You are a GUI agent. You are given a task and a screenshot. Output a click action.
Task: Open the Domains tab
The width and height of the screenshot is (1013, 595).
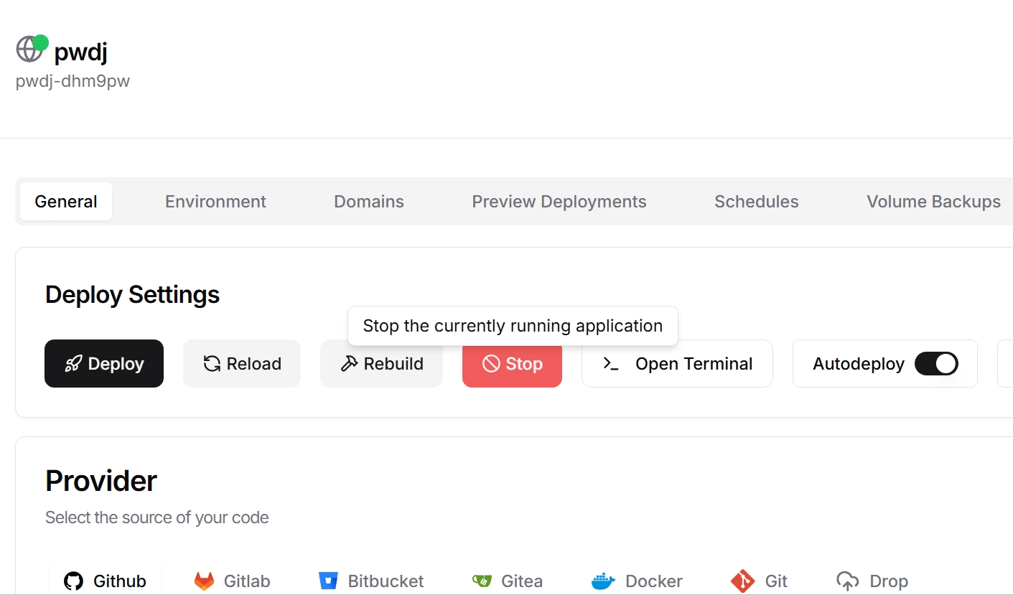(369, 202)
